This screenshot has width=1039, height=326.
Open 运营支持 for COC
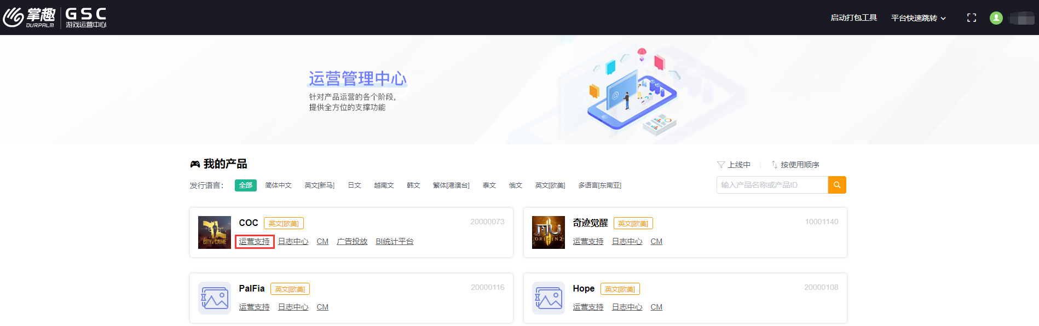[254, 241]
